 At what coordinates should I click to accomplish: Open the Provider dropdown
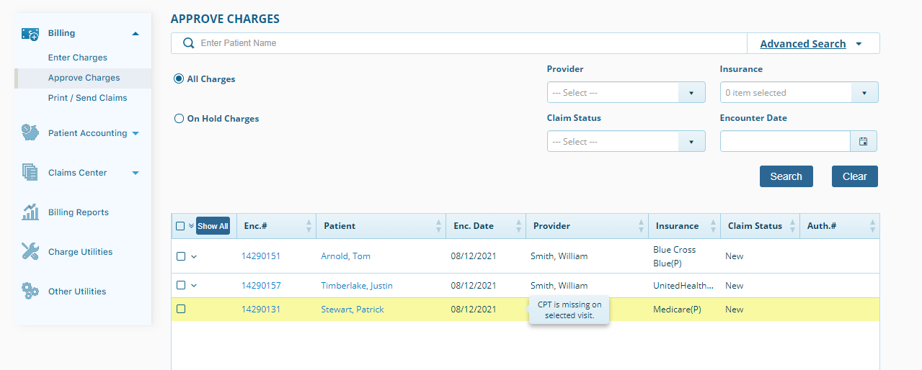[626, 93]
